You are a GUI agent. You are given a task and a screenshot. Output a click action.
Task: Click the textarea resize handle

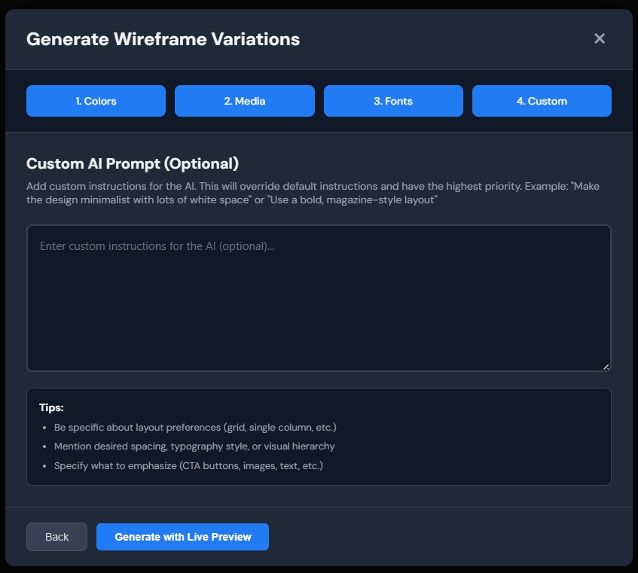pyautogui.click(x=607, y=367)
